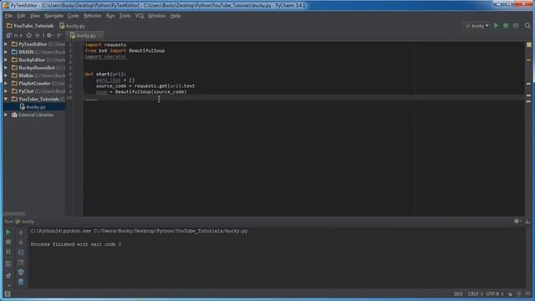
Task: Toggle tool window buttons in bottom-left corner
Action: coord(8,293)
